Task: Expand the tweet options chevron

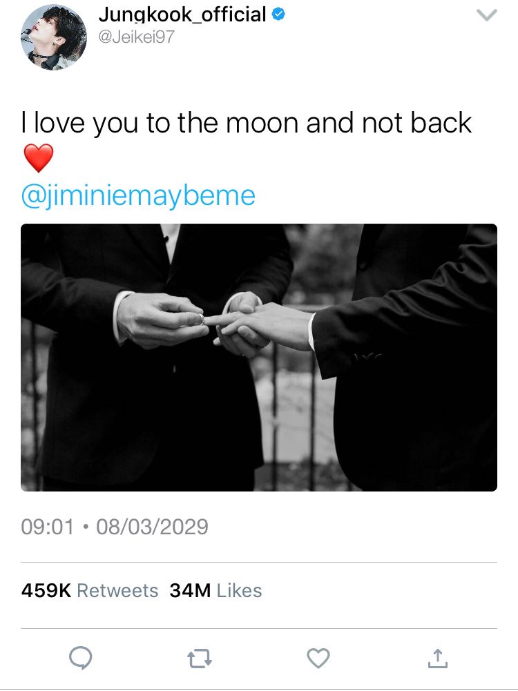Action: coord(487,15)
